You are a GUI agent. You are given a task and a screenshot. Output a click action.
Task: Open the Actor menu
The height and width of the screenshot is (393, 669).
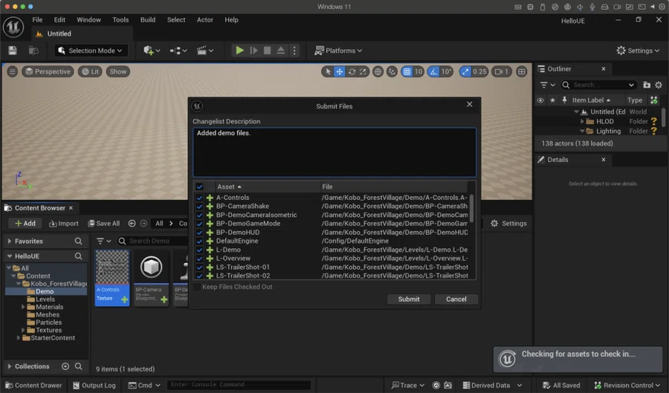pyautogui.click(x=205, y=19)
